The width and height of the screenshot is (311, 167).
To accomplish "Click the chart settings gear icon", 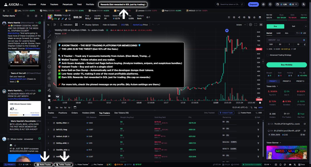I will (250, 25).
